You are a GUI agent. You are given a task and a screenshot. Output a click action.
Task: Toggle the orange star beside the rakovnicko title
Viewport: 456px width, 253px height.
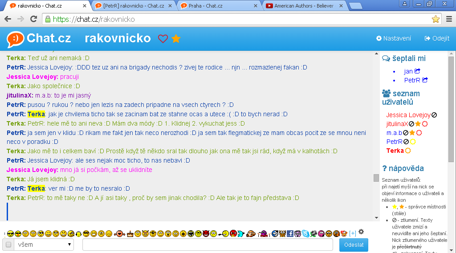tap(176, 38)
